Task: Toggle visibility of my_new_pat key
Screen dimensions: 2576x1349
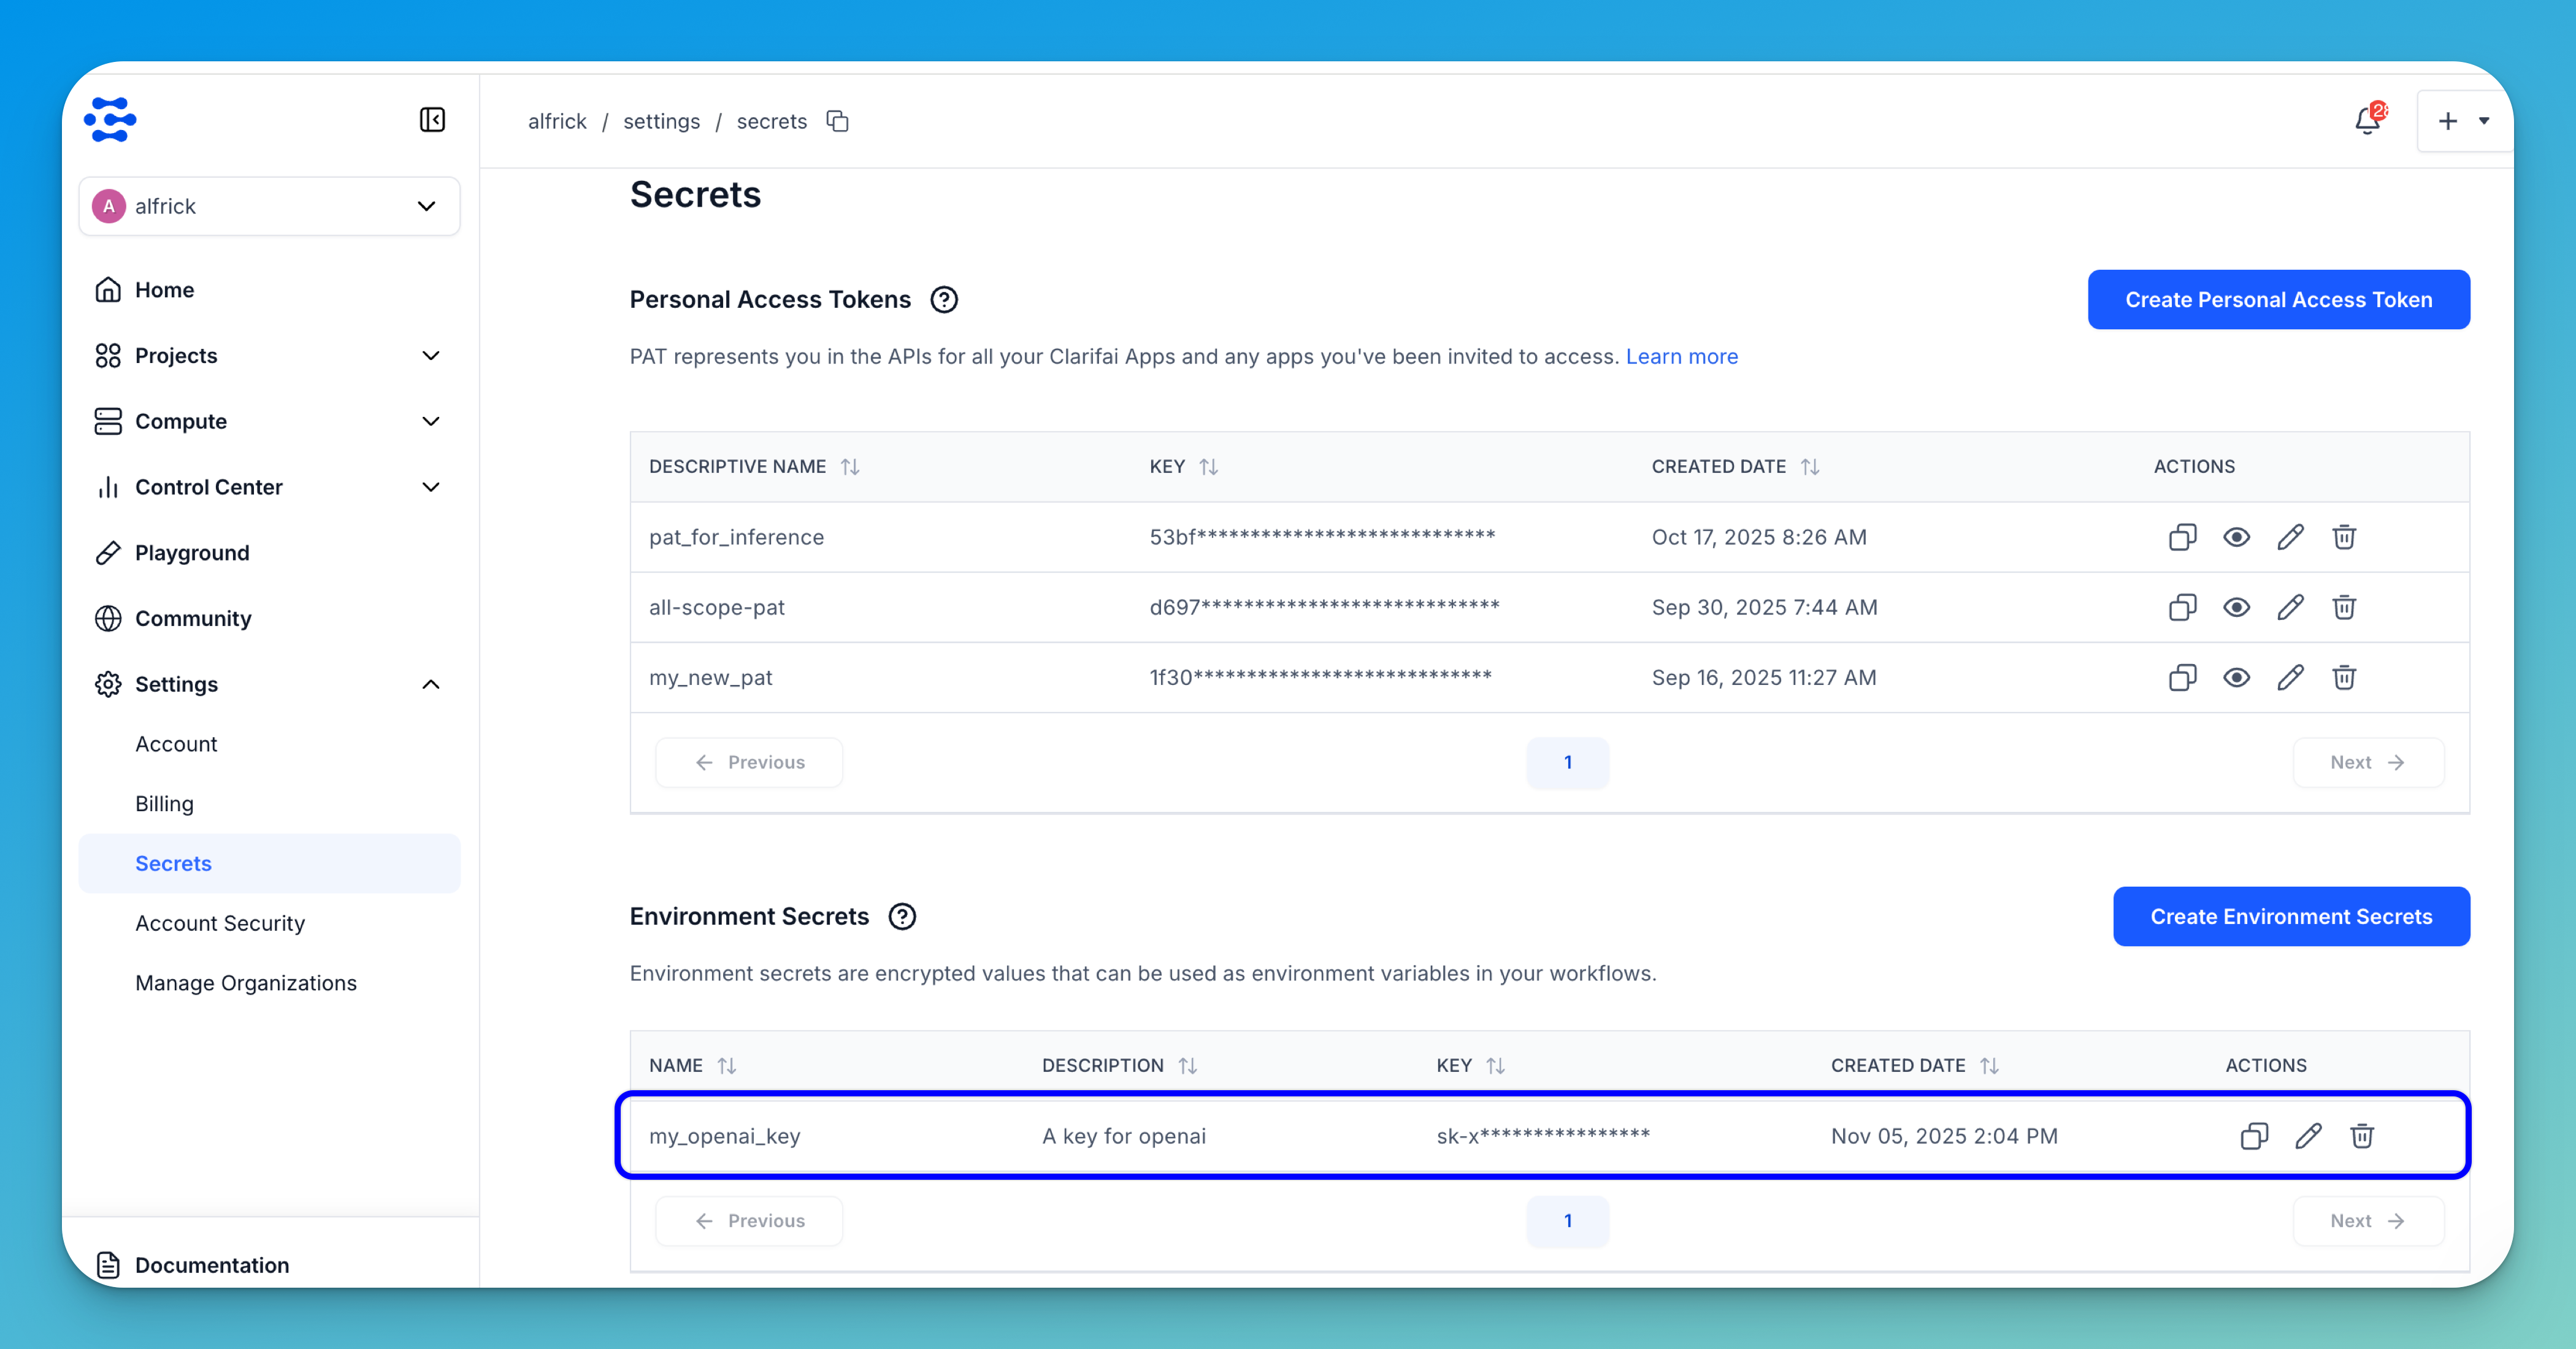Action: [2236, 677]
